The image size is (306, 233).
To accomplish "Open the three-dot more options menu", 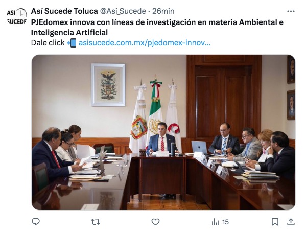I will pos(291,11).
